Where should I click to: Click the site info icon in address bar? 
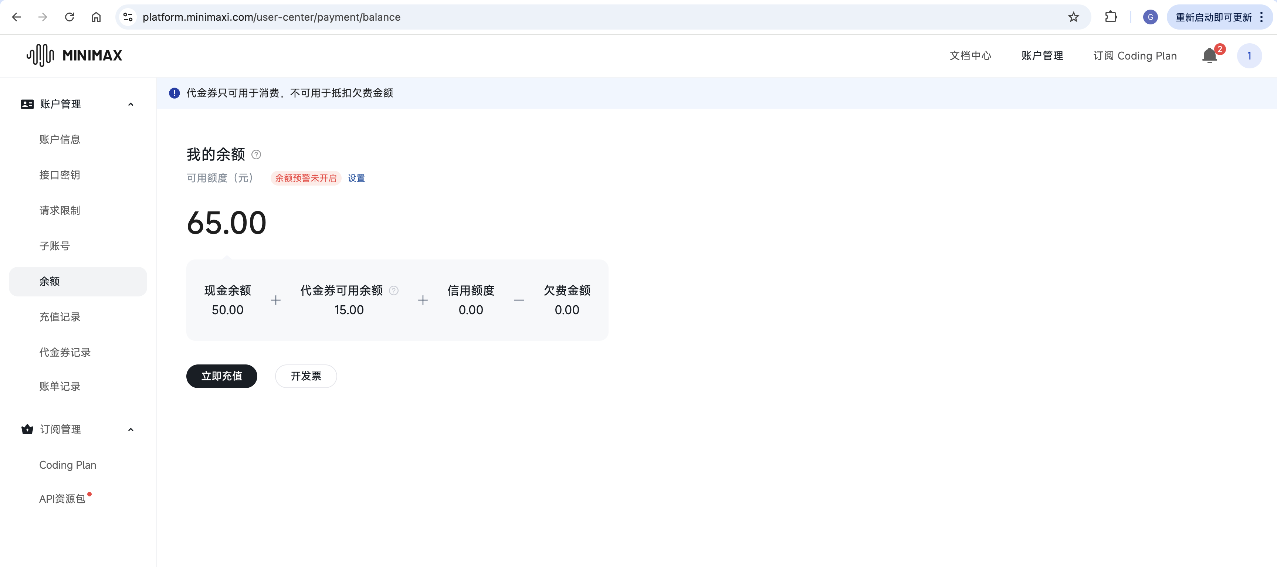point(128,17)
